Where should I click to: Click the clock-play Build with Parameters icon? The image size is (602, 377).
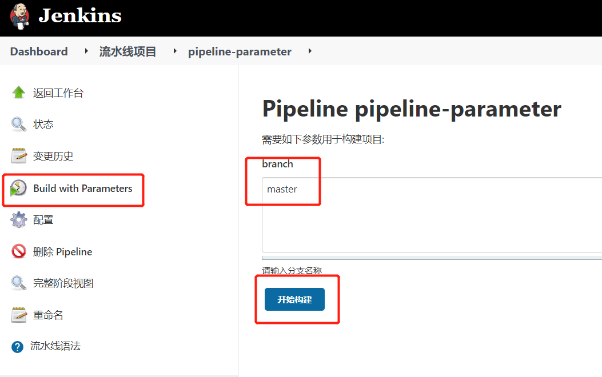(18, 188)
